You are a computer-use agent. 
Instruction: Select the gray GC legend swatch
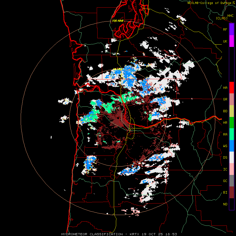point(232,181)
